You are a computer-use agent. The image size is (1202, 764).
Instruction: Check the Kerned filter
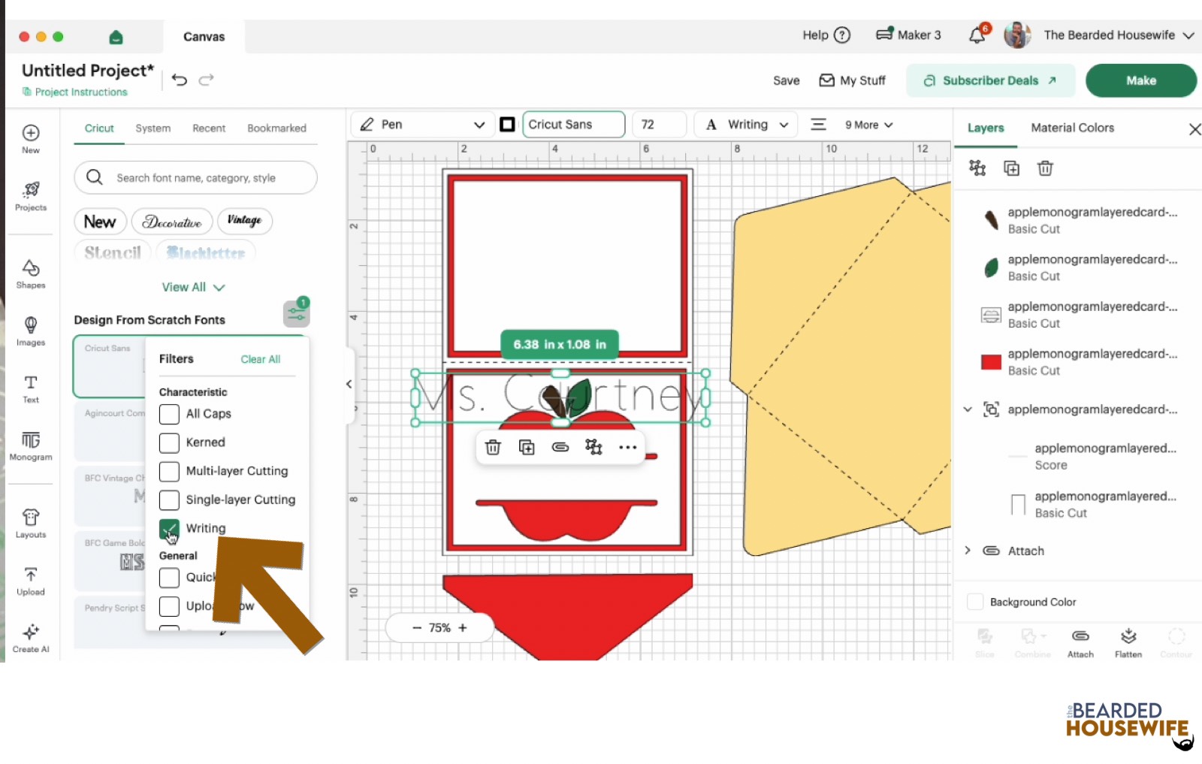pos(170,442)
